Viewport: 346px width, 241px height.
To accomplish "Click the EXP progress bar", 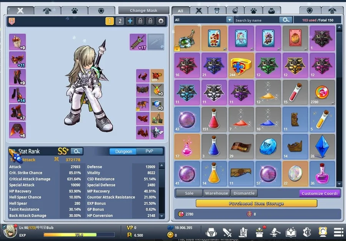I will click(79, 234).
